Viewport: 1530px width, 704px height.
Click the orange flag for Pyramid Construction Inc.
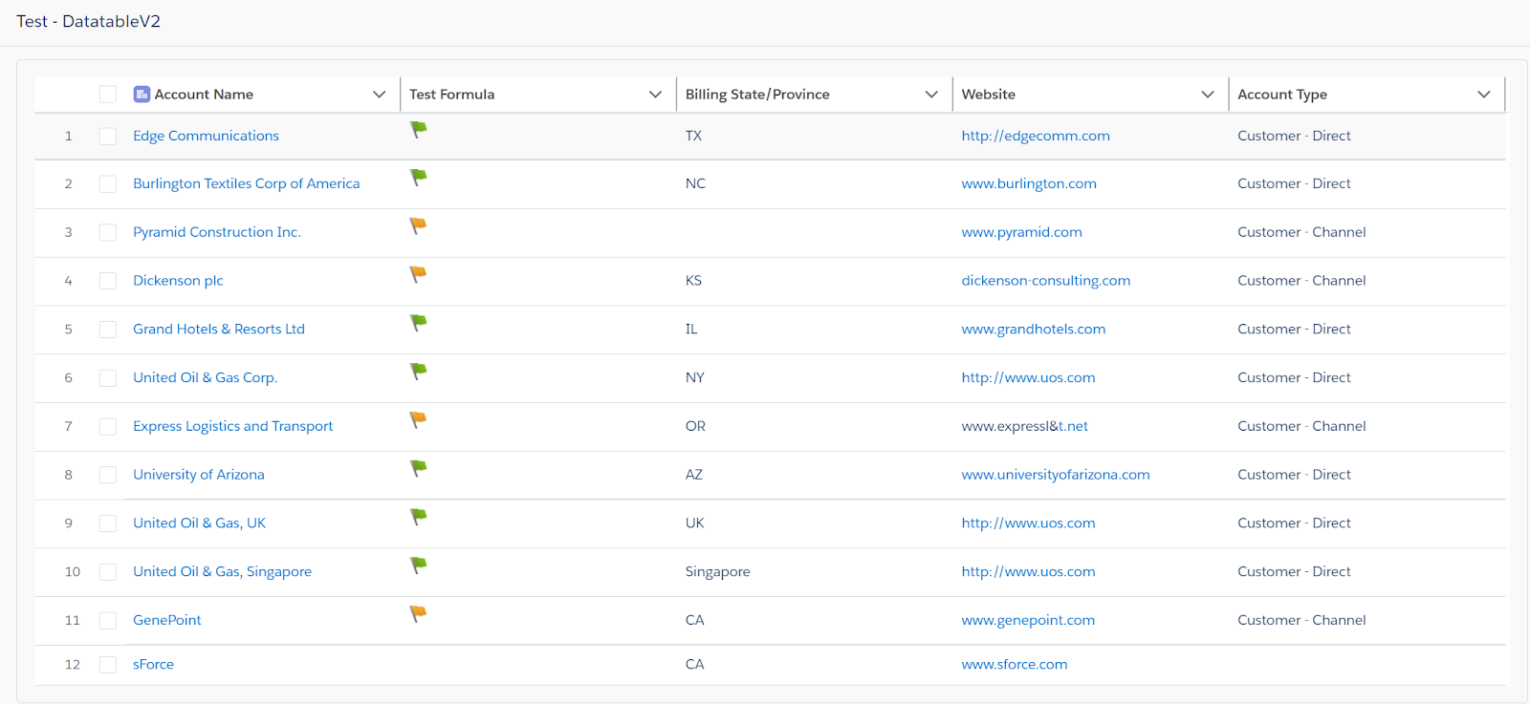pos(418,225)
